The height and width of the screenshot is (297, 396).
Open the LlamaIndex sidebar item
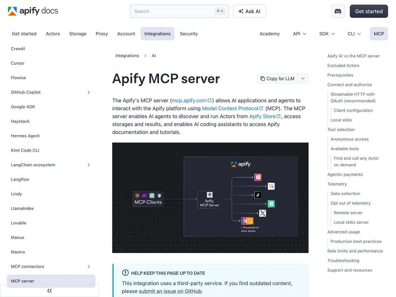(22, 209)
